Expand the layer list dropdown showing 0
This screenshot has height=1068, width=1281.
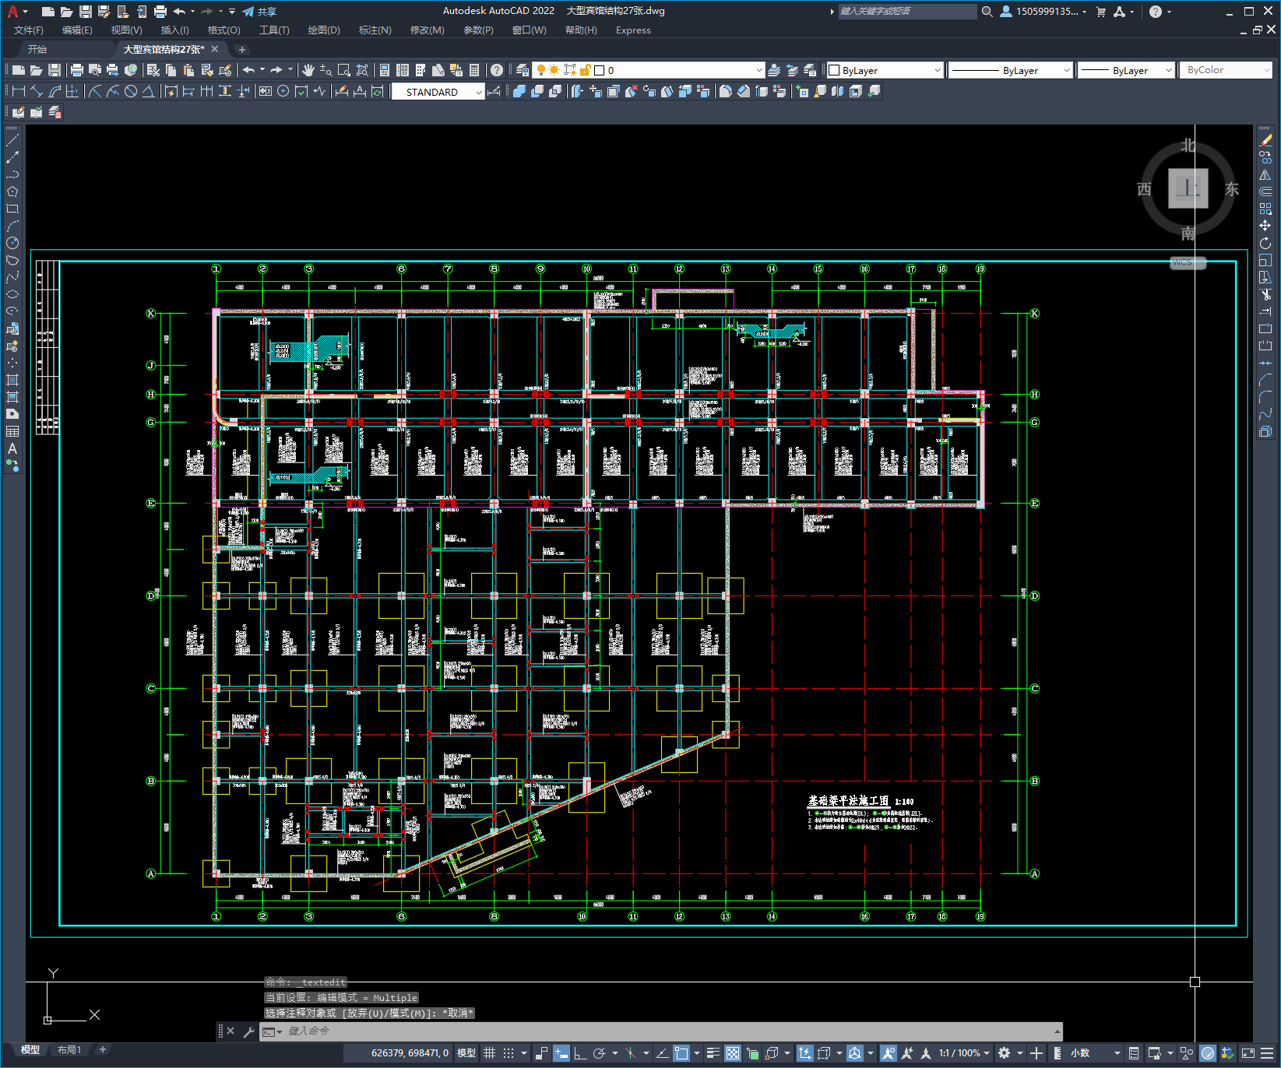[x=648, y=70]
